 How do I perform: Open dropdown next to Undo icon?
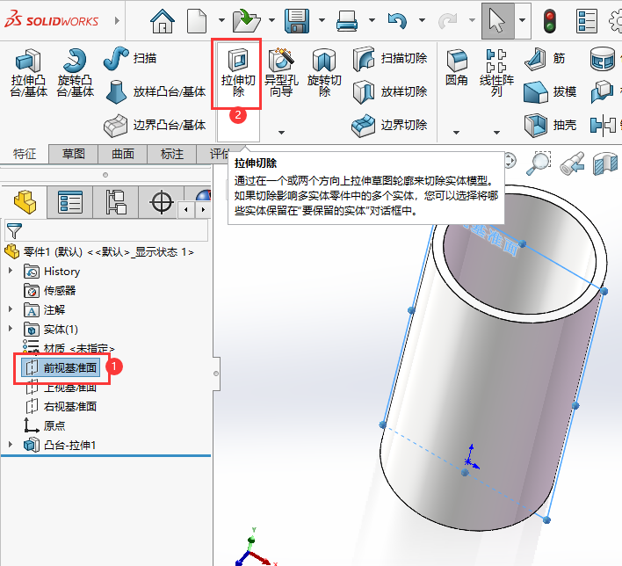pos(422,20)
